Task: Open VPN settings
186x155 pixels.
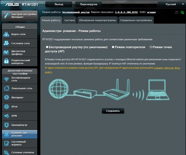Action: coord(19,116)
